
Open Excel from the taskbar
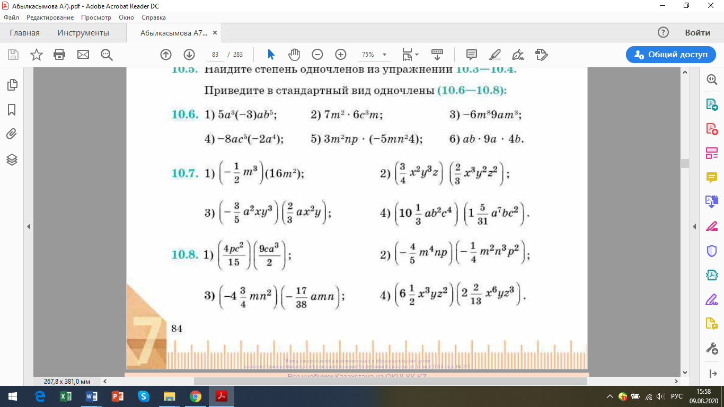(x=66, y=396)
